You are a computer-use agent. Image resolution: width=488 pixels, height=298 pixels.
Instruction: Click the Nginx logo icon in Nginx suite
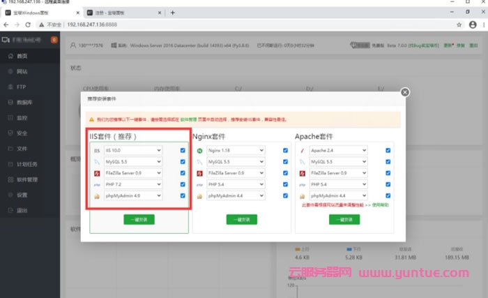click(x=199, y=150)
